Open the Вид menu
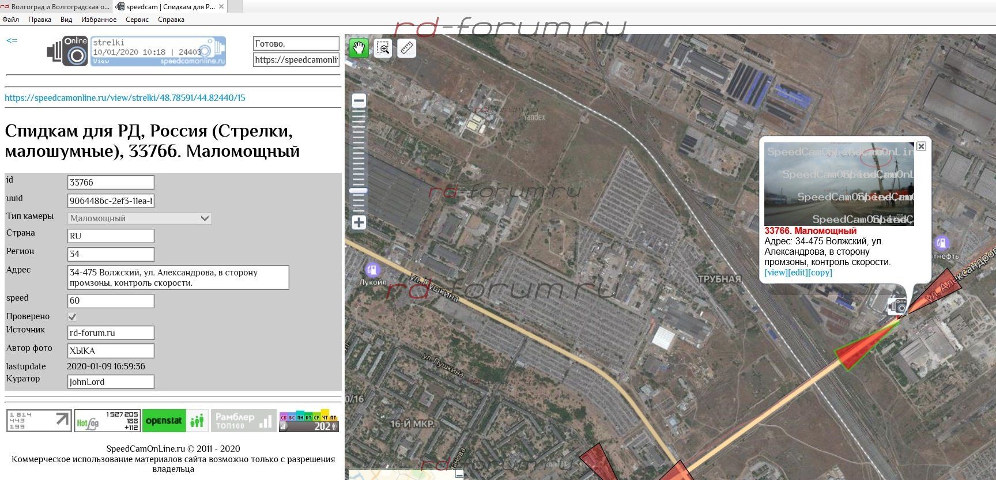996x480 pixels. (x=66, y=20)
